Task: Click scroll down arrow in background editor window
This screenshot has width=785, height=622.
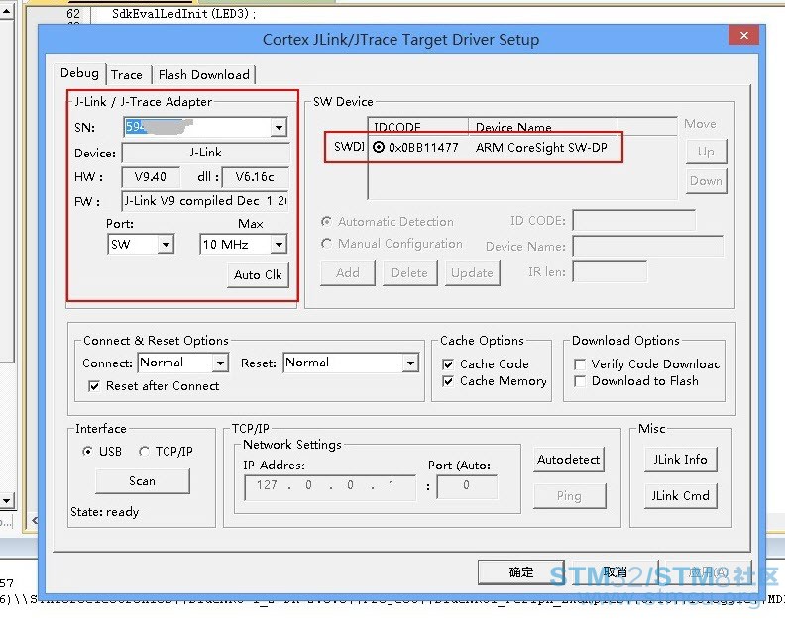Action: click(x=7, y=500)
